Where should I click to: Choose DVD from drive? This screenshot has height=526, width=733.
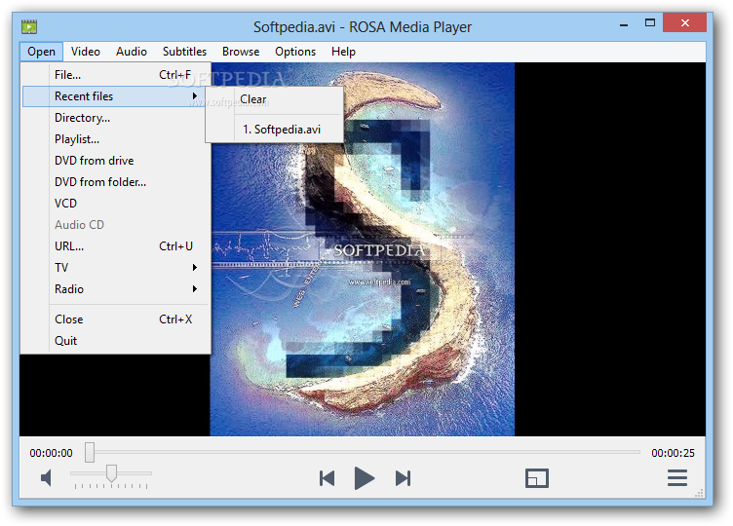click(x=115, y=161)
